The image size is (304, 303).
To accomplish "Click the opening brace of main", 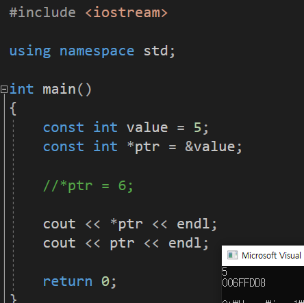I will click(13, 108).
